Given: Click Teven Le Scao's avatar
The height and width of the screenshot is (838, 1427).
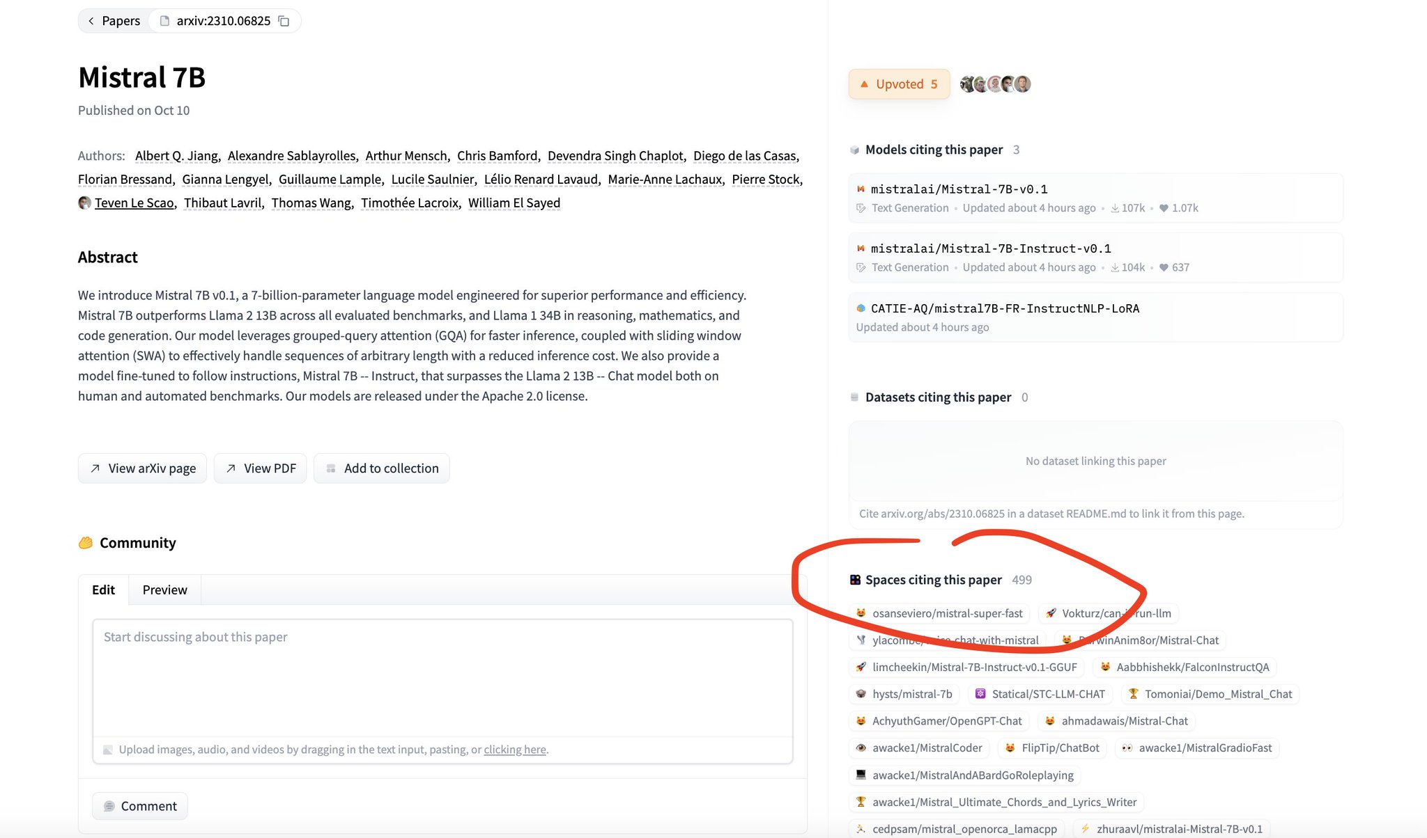Looking at the screenshot, I should click(84, 203).
